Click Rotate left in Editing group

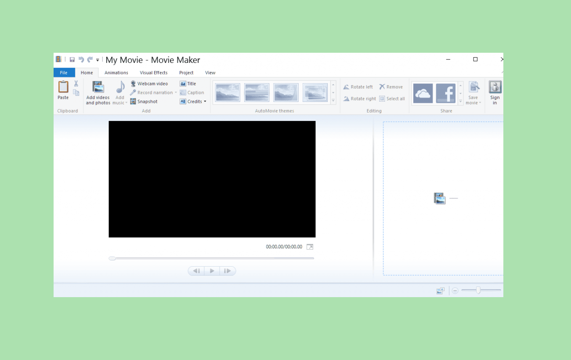(358, 87)
